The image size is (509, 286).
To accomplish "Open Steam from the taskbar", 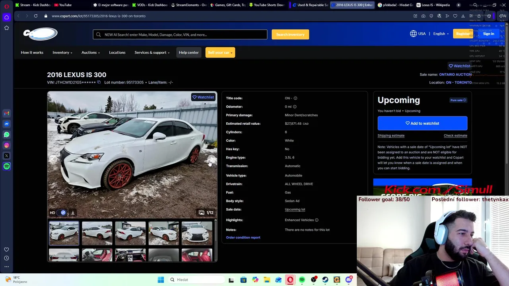I will [x=325, y=280].
